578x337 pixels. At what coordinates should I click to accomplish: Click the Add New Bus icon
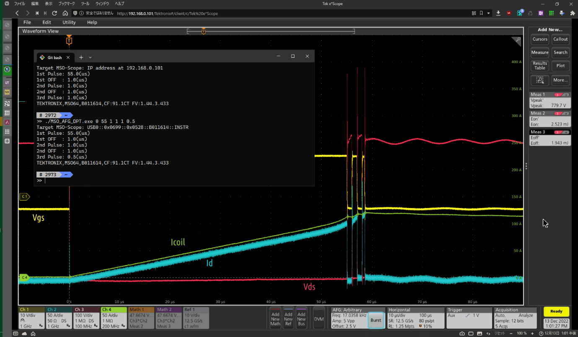[x=301, y=319]
